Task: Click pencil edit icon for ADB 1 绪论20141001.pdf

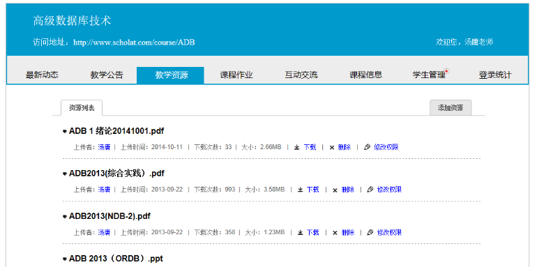Action: [367, 147]
